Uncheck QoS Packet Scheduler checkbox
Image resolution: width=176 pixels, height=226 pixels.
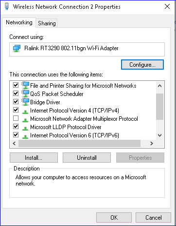[x=16, y=94]
